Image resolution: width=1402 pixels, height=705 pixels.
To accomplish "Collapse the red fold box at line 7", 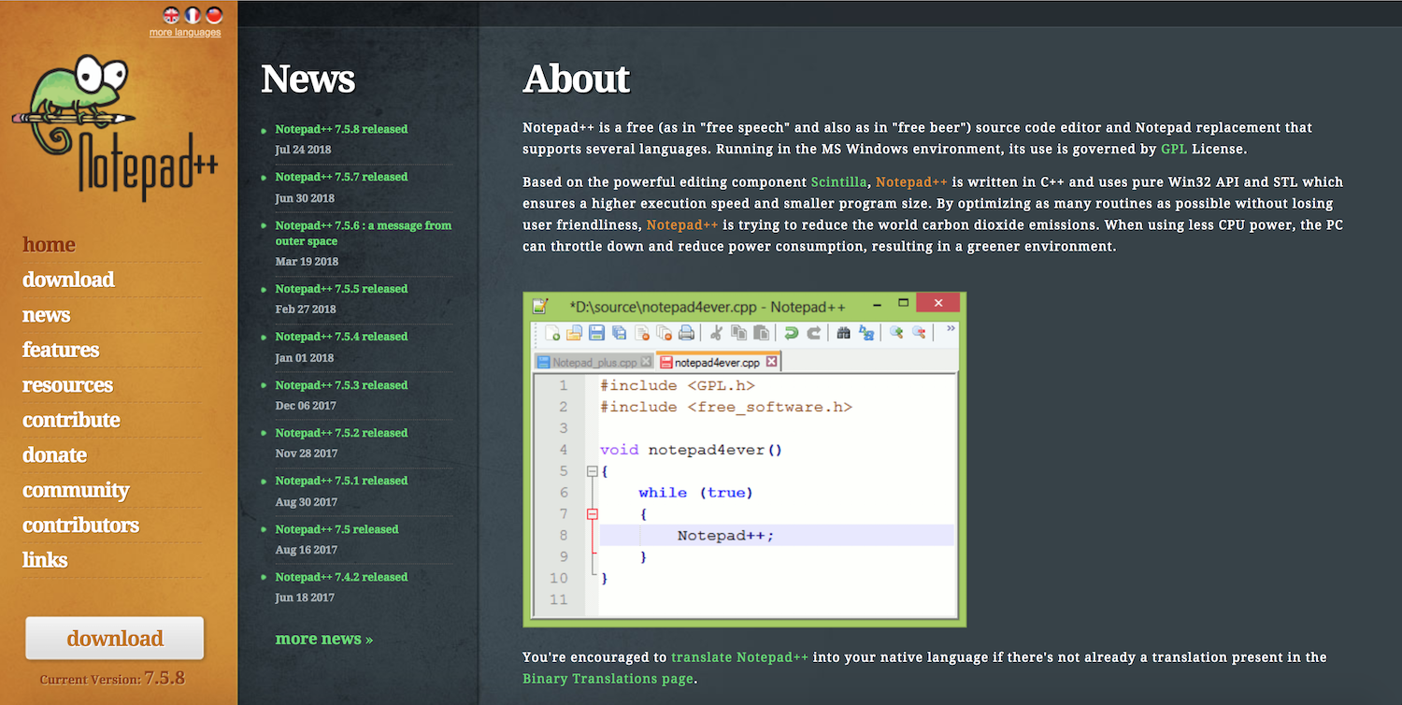I will click(592, 513).
